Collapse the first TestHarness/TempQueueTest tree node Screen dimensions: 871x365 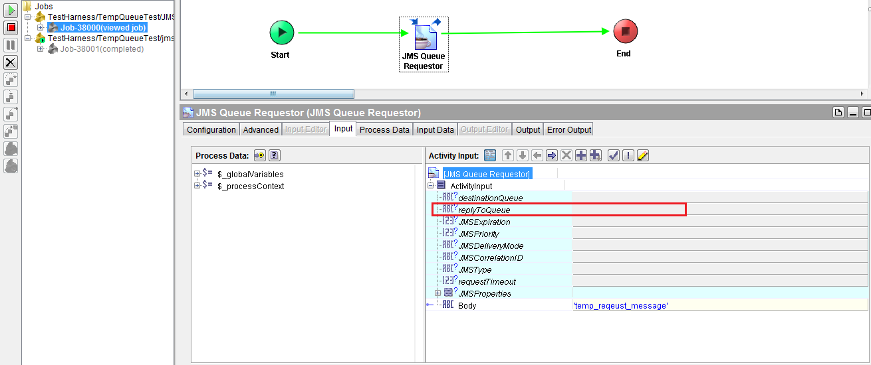tap(29, 17)
